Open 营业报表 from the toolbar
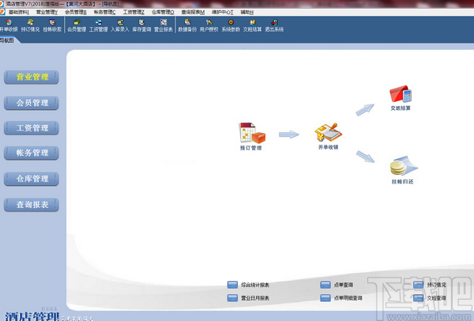This screenshot has height=321, width=474. (x=164, y=26)
